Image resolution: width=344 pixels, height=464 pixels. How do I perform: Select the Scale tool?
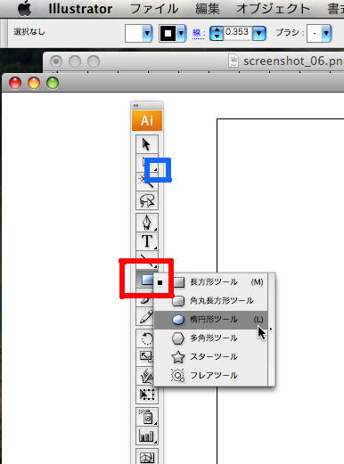[145, 356]
